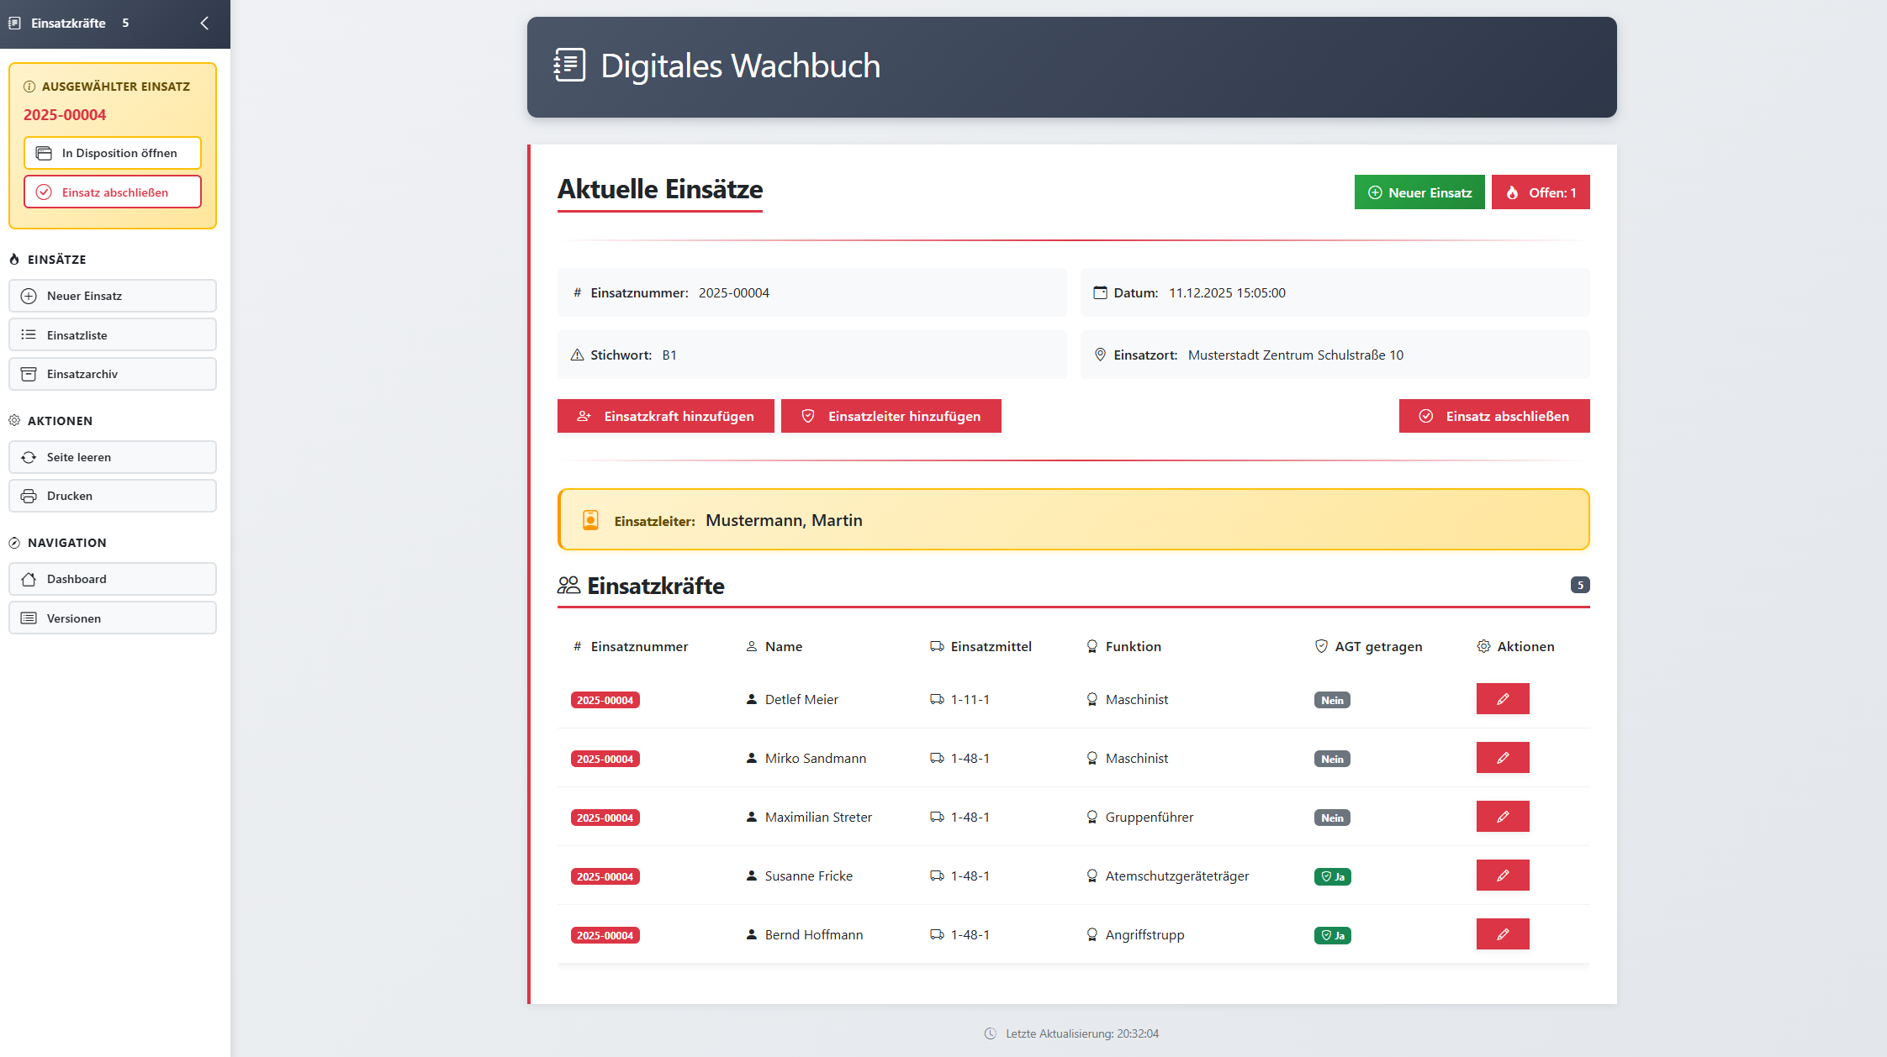
Task: Click the edit pencil for Bernd Hoffmann
Action: pos(1503,933)
